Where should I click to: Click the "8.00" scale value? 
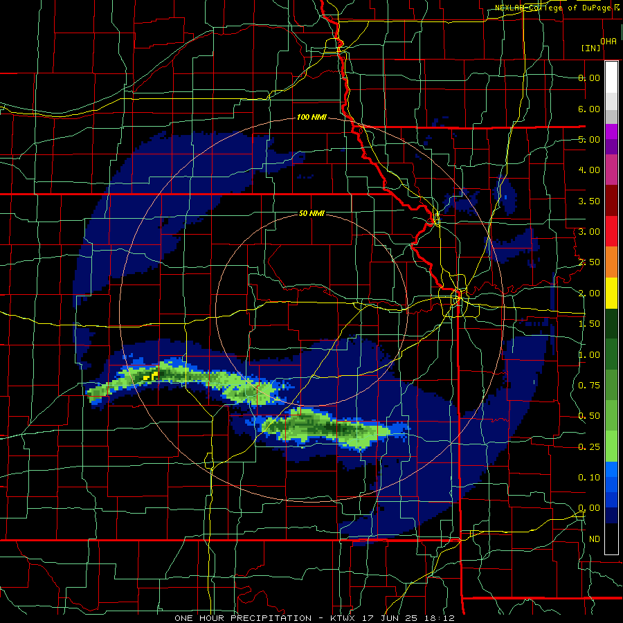pos(589,78)
